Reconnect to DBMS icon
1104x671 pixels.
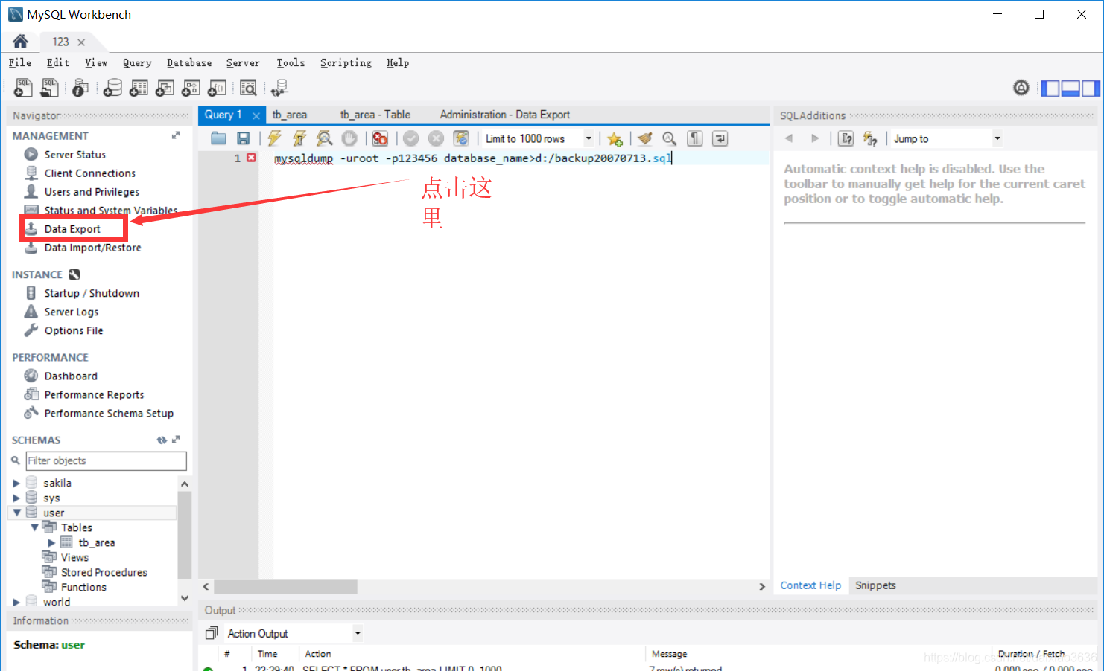[x=279, y=89]
